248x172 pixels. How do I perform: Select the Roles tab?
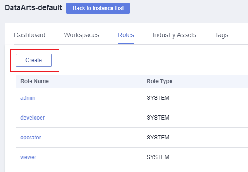(x=126, y=35)
